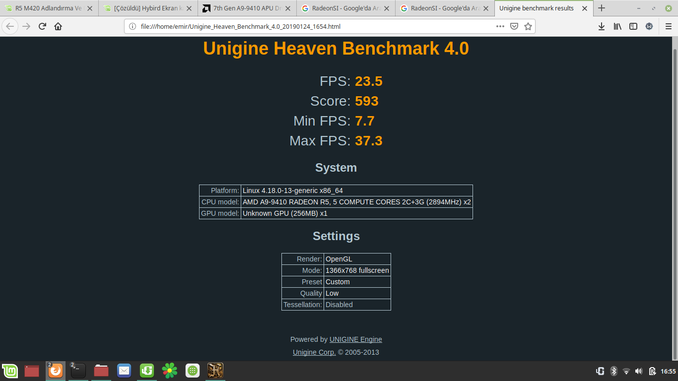Click the AMD A9-9410 RADEON R5 CPU cell

point(356,202)
